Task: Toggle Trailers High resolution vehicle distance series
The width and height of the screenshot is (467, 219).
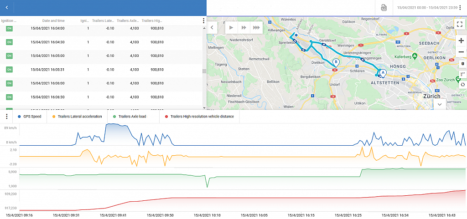Action: pos(199,117)
